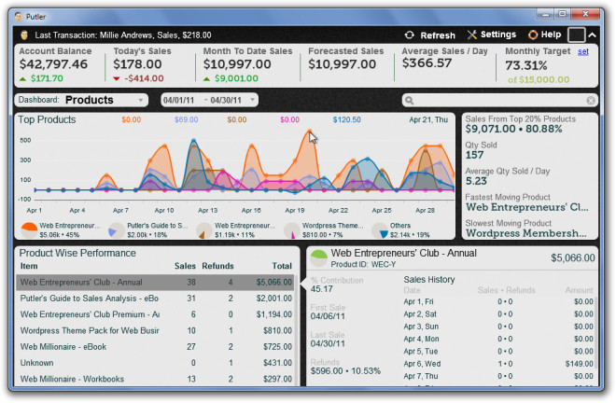Viewport: 616px width, 403px height.
Task: Click the Last Transaction Millie Andrews text
Action: (123, 35)
